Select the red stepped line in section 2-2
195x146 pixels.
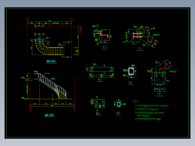[163, 67]
